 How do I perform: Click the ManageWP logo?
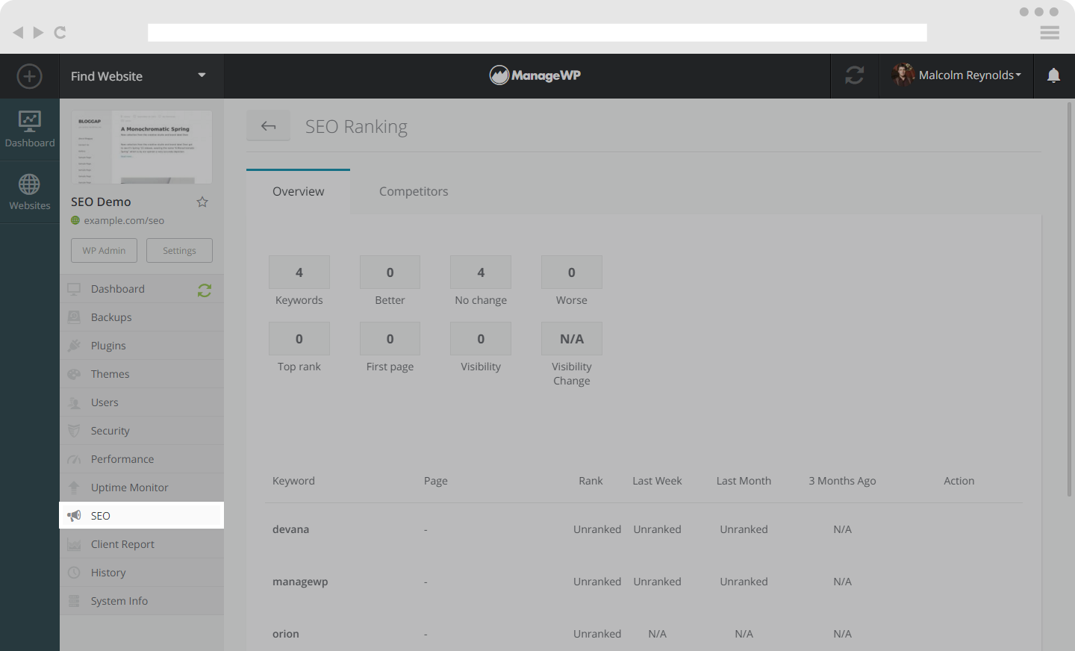535,75
